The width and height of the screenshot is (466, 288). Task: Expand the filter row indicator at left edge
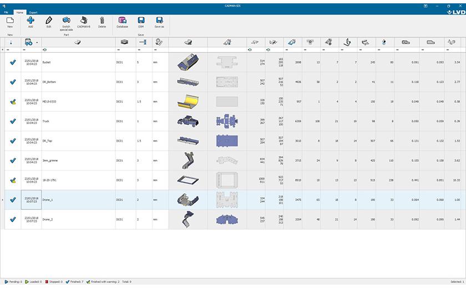(x=3, y=50)
